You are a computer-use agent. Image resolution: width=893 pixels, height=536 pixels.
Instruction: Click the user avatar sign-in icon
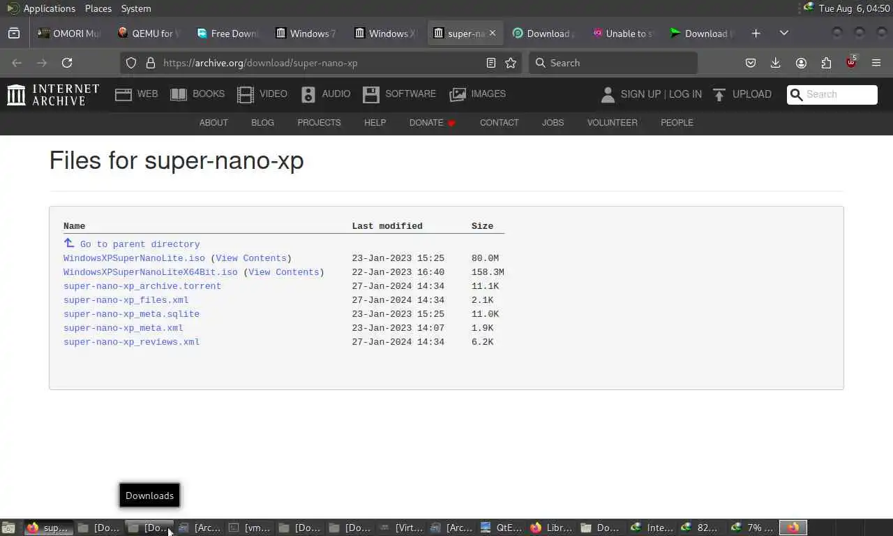click(608, 94)
